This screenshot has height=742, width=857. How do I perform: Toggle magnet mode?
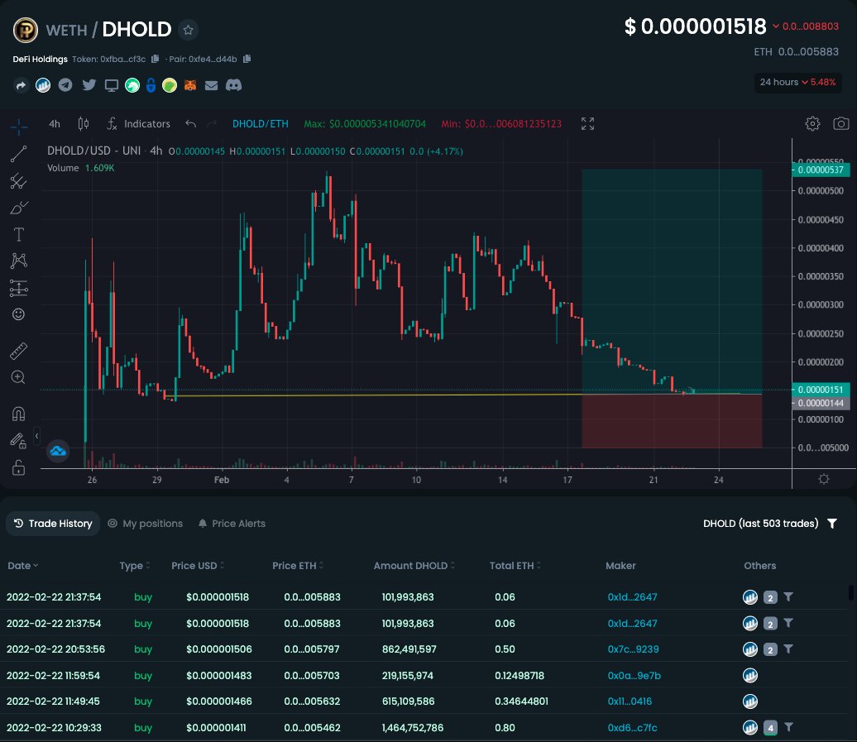(18, 414)
